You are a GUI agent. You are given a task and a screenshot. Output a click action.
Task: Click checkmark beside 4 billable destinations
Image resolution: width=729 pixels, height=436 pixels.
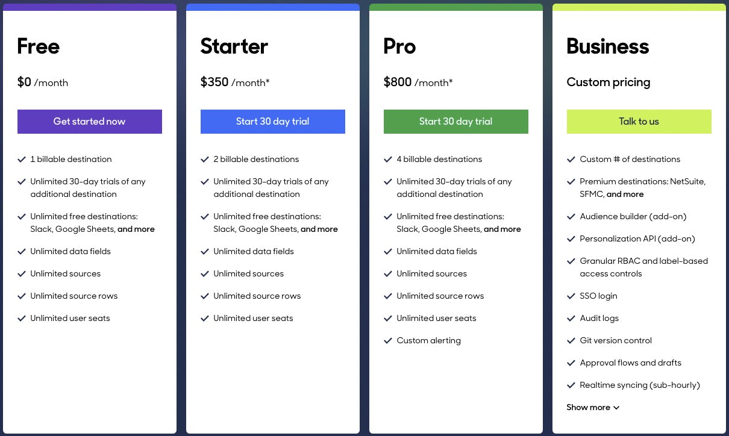point(388,160)
